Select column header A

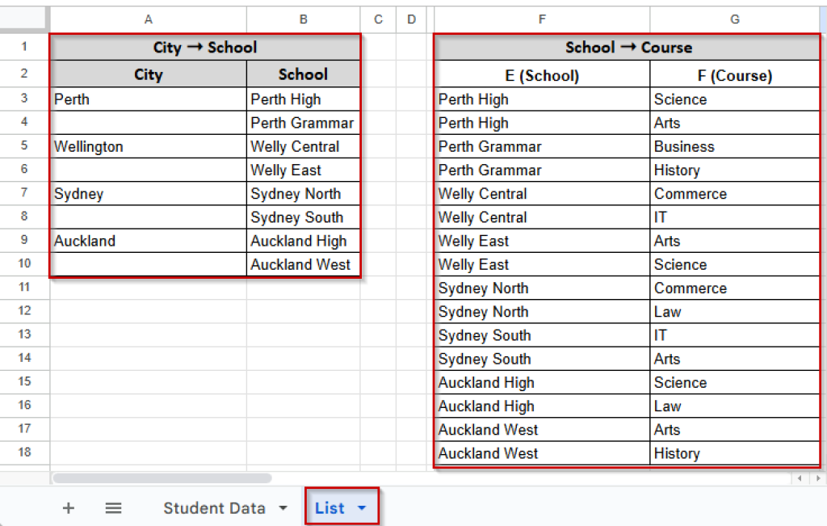[x=149, y=19]
